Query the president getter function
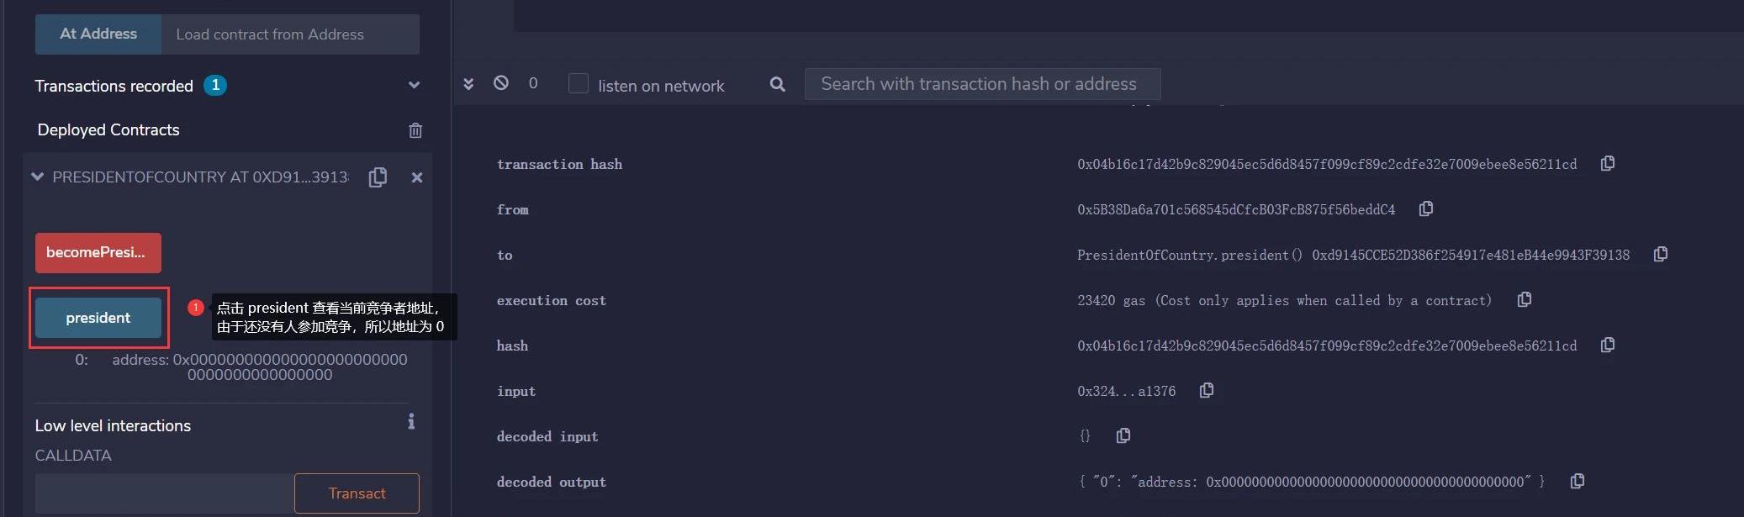This screenshot has width=1744, height=517. (98, 318)
